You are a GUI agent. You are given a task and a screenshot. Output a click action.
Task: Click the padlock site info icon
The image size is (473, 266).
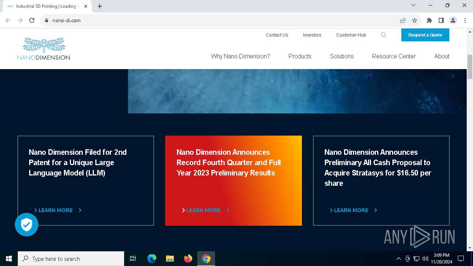(x=47, y=20)
